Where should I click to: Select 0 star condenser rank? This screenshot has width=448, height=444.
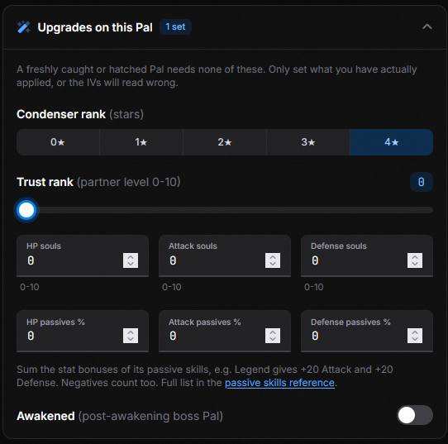point(58,142)
